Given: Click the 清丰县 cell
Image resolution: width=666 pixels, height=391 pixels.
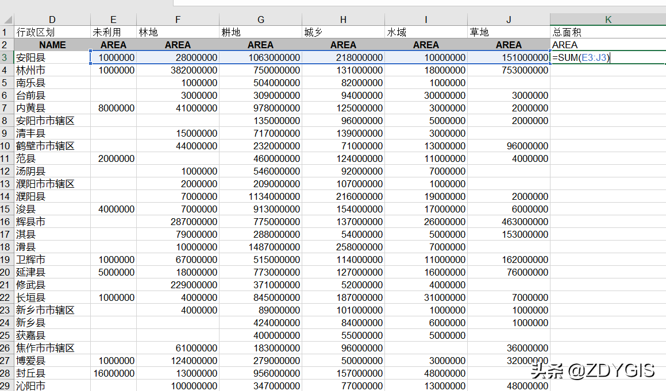Looking at the screenshot, I should pyautogui.click(x=52, y=133).
